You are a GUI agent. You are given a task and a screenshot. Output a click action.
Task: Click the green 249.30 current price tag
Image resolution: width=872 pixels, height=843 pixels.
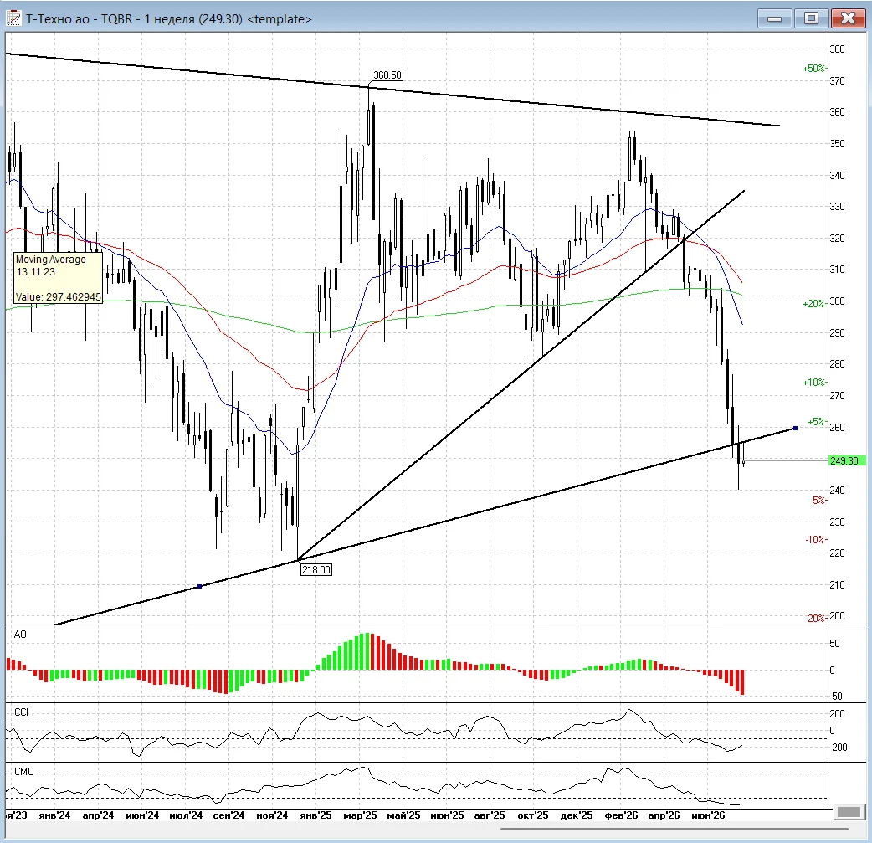[x=847, y=460]
